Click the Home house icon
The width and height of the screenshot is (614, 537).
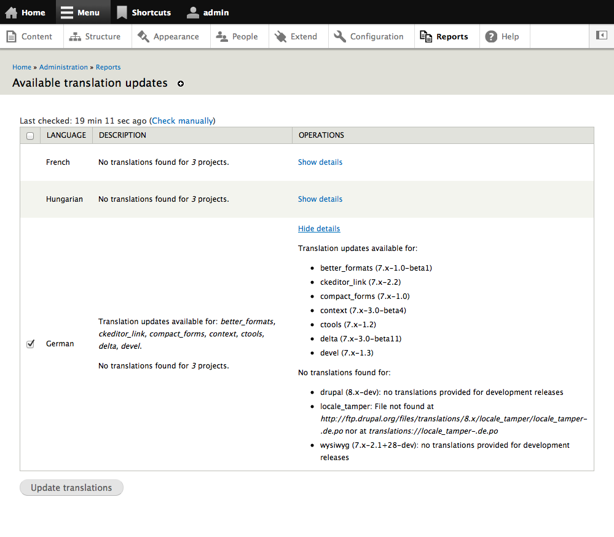[11, 12]
